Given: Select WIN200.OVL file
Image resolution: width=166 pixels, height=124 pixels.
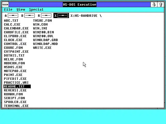Looking at the screenshot, I should [x=43, y=36].
